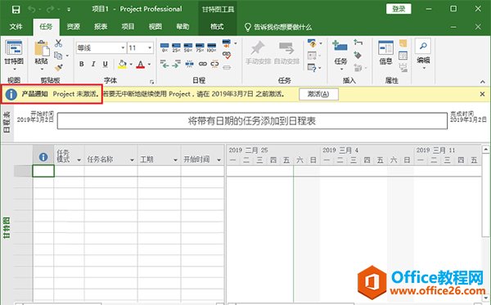491x305 pixels.
Task: Click 手动安排 manually schedule pin
Action: tap(258, 53)
